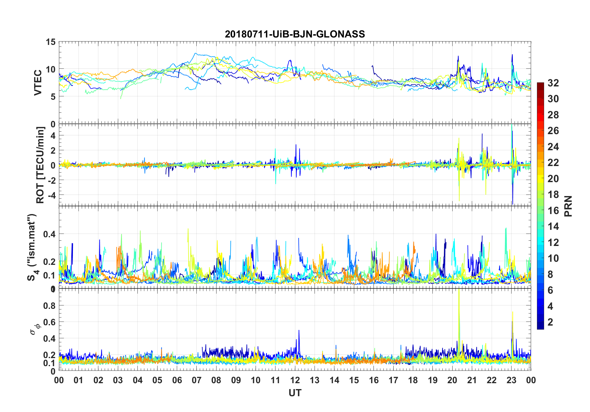Click the UT x-axis label
This screenshot has width=590, height=412.
tap(295, 393)
